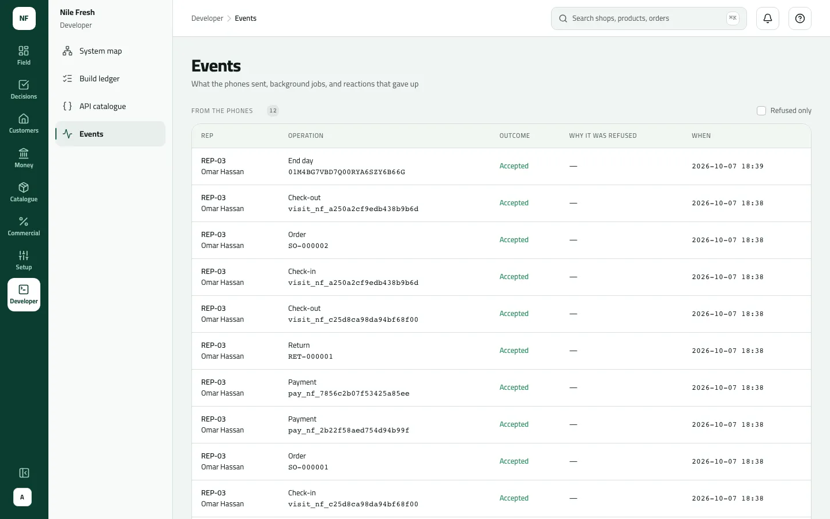Click the Why it was refused header
The width and height of the screenshot is (830, 519).
coord(603,136)
